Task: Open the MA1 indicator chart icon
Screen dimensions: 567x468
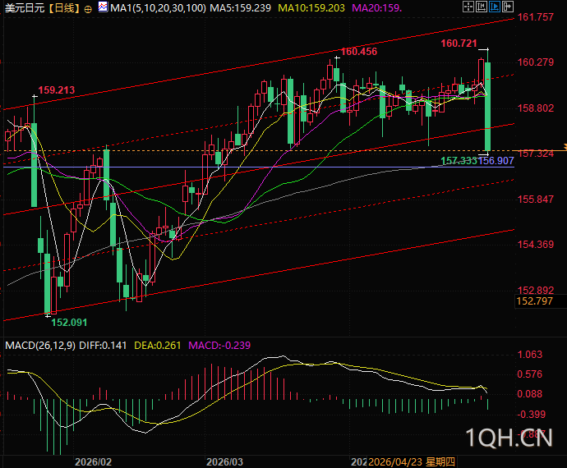Action: coord(103,7)
